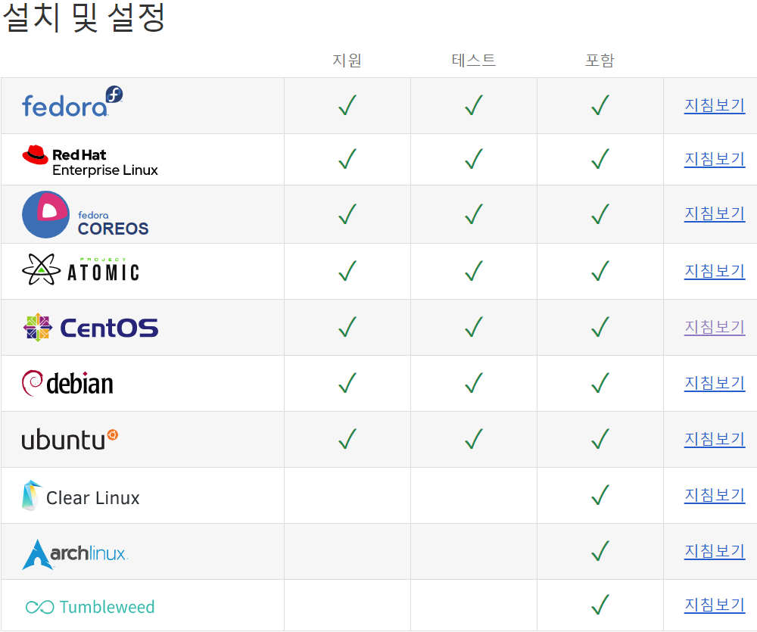Screen dimensions: 757x632
Task: Click the 지원 column header
Action: coord(347,61)
